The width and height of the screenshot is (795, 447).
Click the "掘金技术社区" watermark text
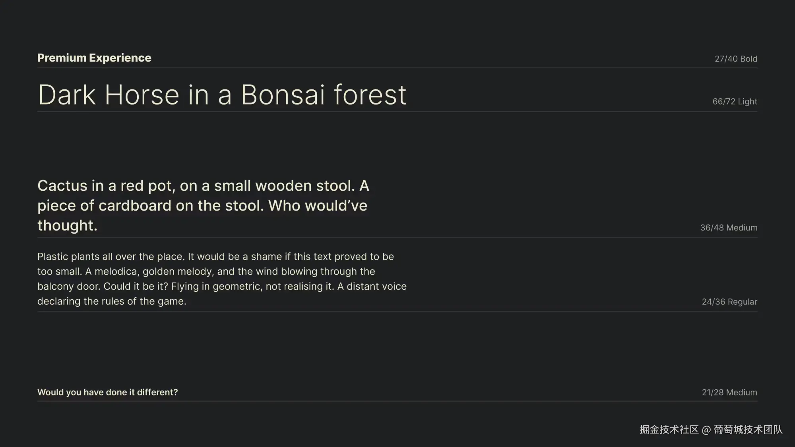click(x=669, y=430)
